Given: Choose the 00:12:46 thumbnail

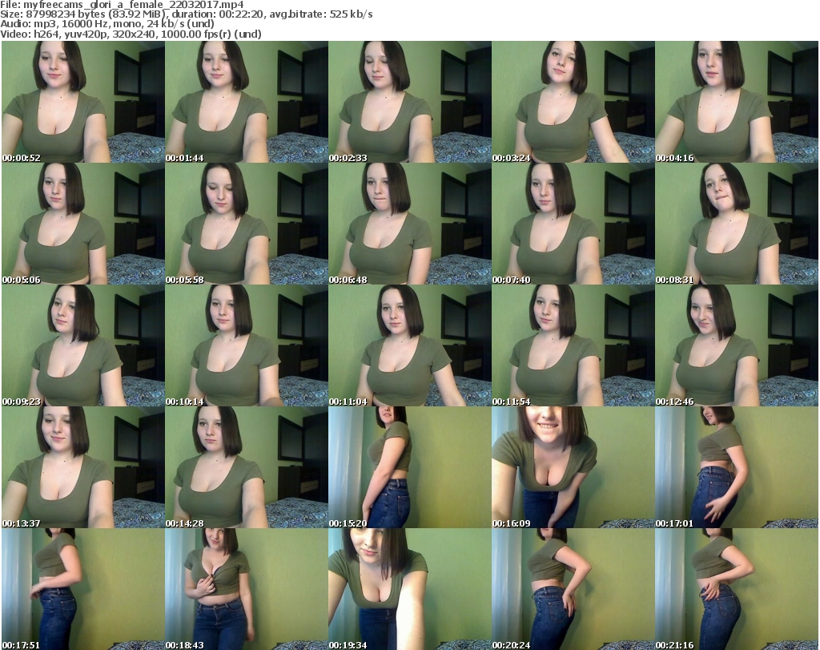Looking at the screenshot, I should 737,345.
